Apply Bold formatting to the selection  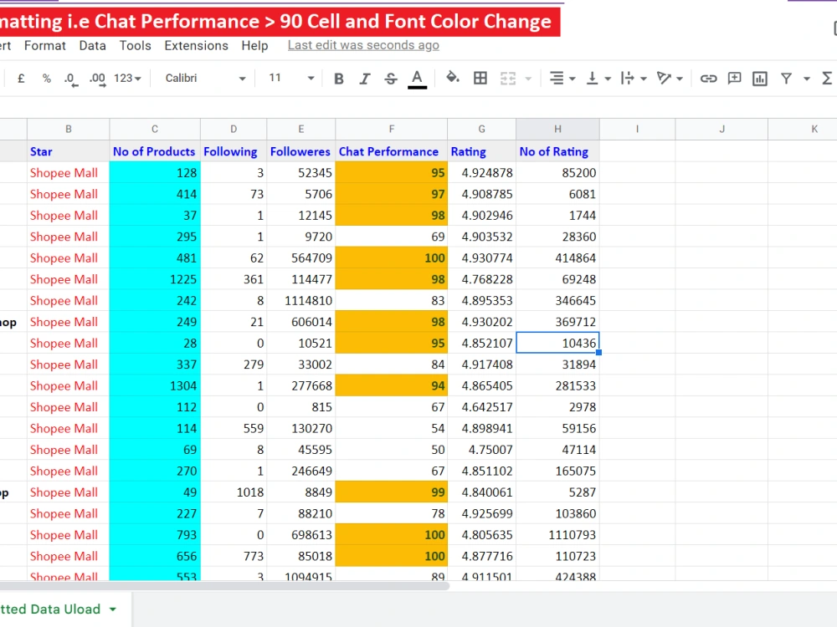[x=338, y=78]
